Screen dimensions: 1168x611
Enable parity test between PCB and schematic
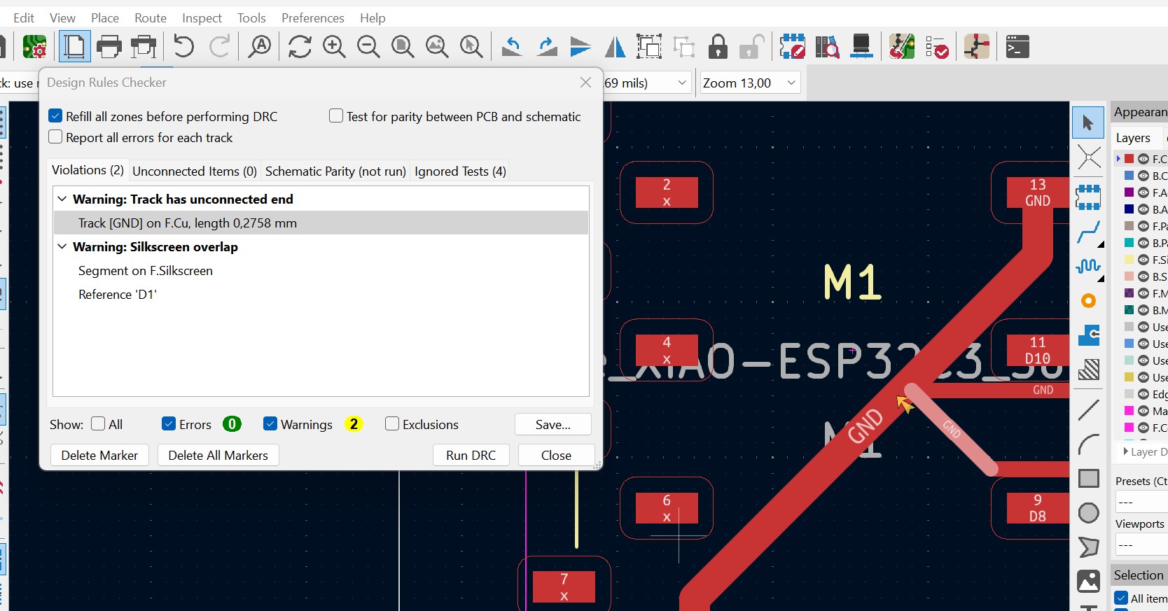click(336, 116)
